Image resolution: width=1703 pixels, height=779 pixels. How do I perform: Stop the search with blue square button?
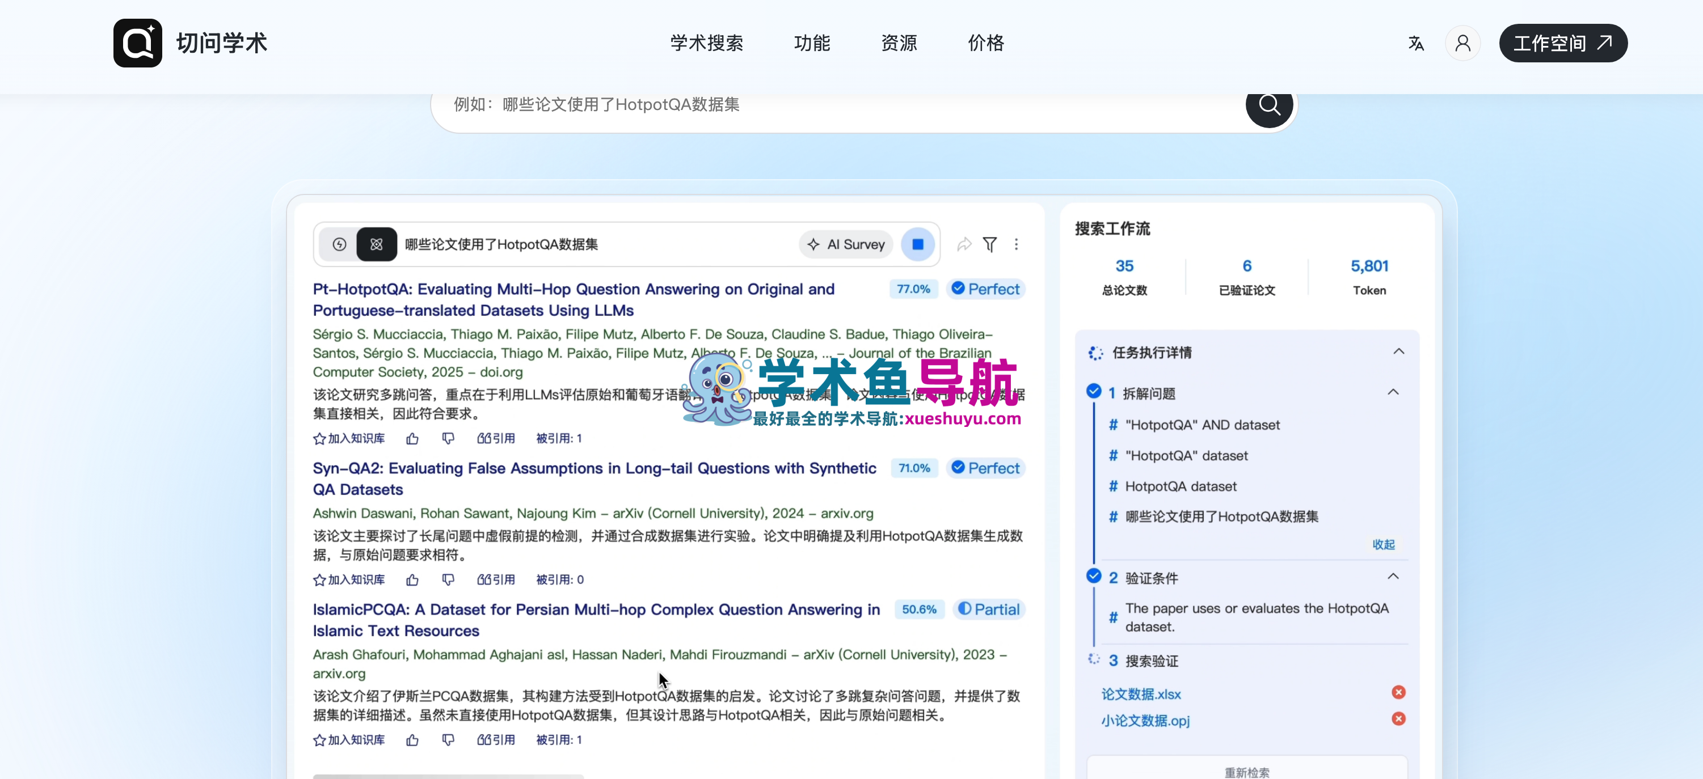pos(918,244)
